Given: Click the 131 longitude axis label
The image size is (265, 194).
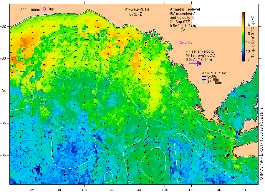Looking at the screenshot, I should tap(85, 190).
